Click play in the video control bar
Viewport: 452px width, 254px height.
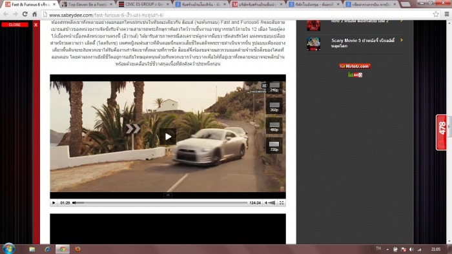point(54,203)
